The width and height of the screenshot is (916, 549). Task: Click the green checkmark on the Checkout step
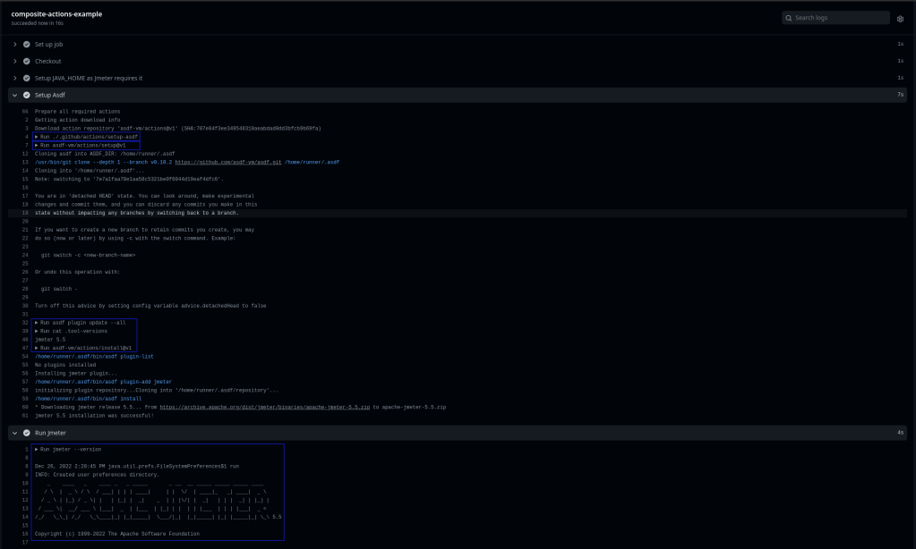26,60
